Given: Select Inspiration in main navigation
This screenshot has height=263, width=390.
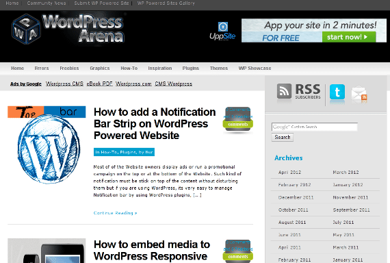Looking at the screenshot, I should coord(160,68).
